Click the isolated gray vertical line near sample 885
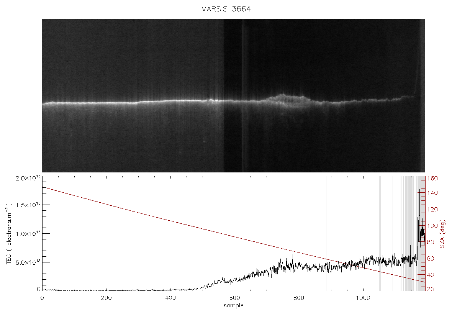Image resolution: width=452 pixels, height=318 pixels. (x=326, y=234)
